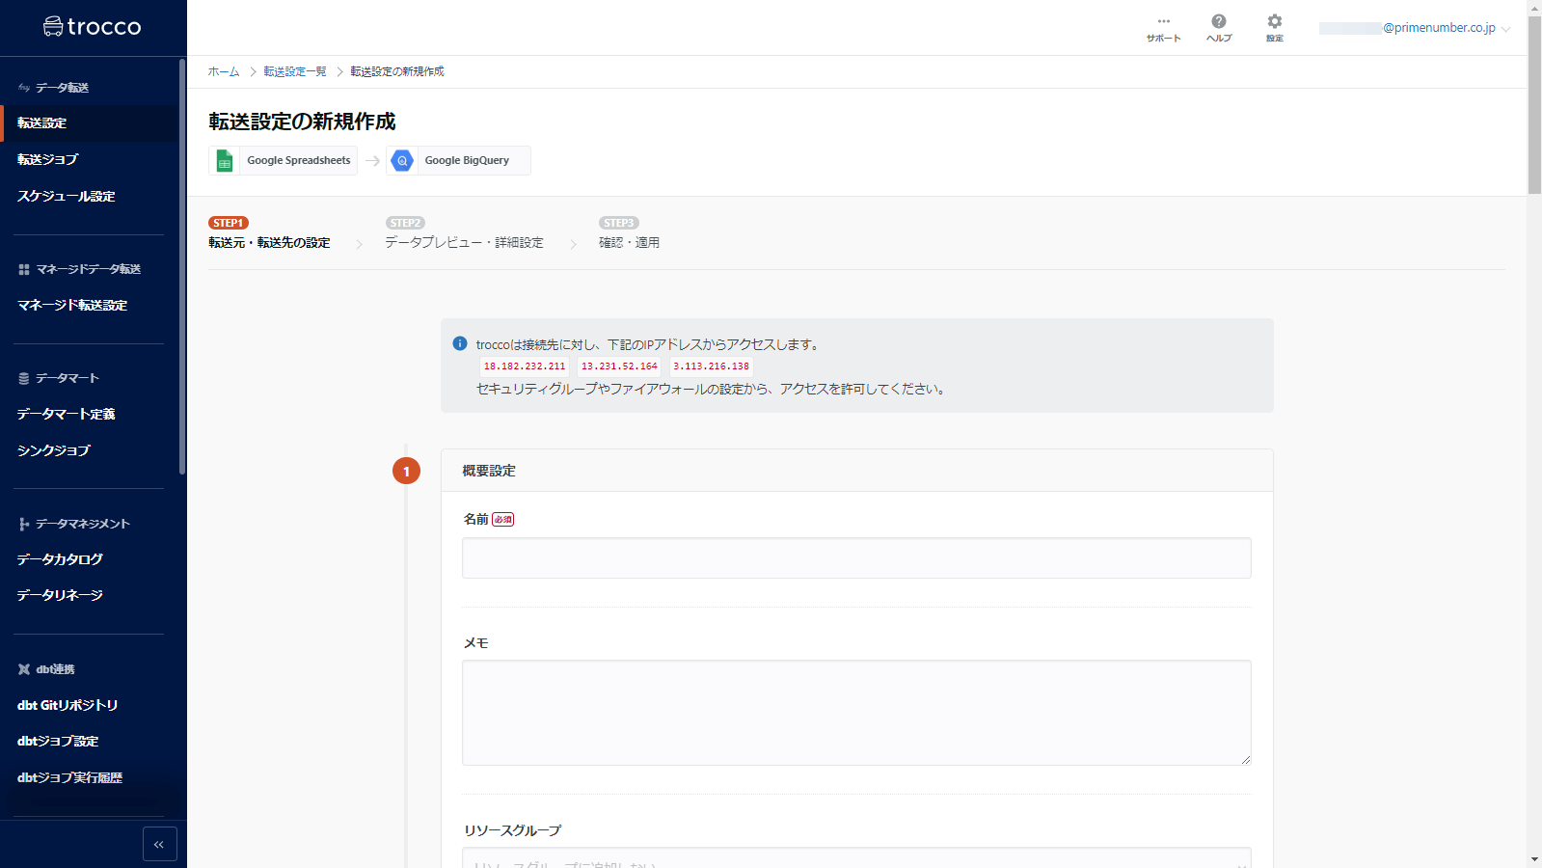Click IP address 3.113.216.138

tap(711, 366)
